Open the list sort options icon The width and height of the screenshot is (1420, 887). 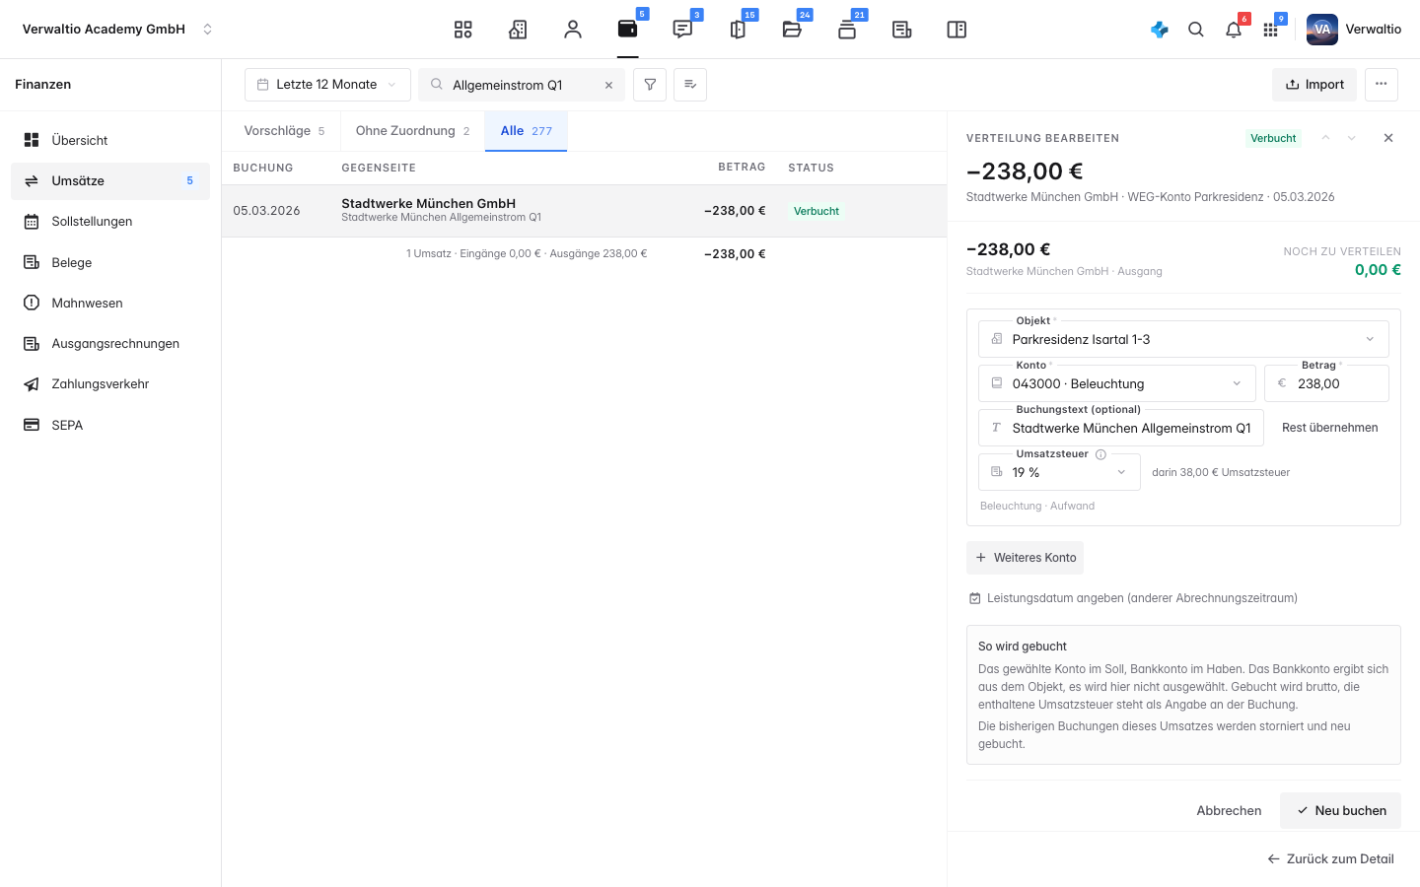[x=690, y=85]
